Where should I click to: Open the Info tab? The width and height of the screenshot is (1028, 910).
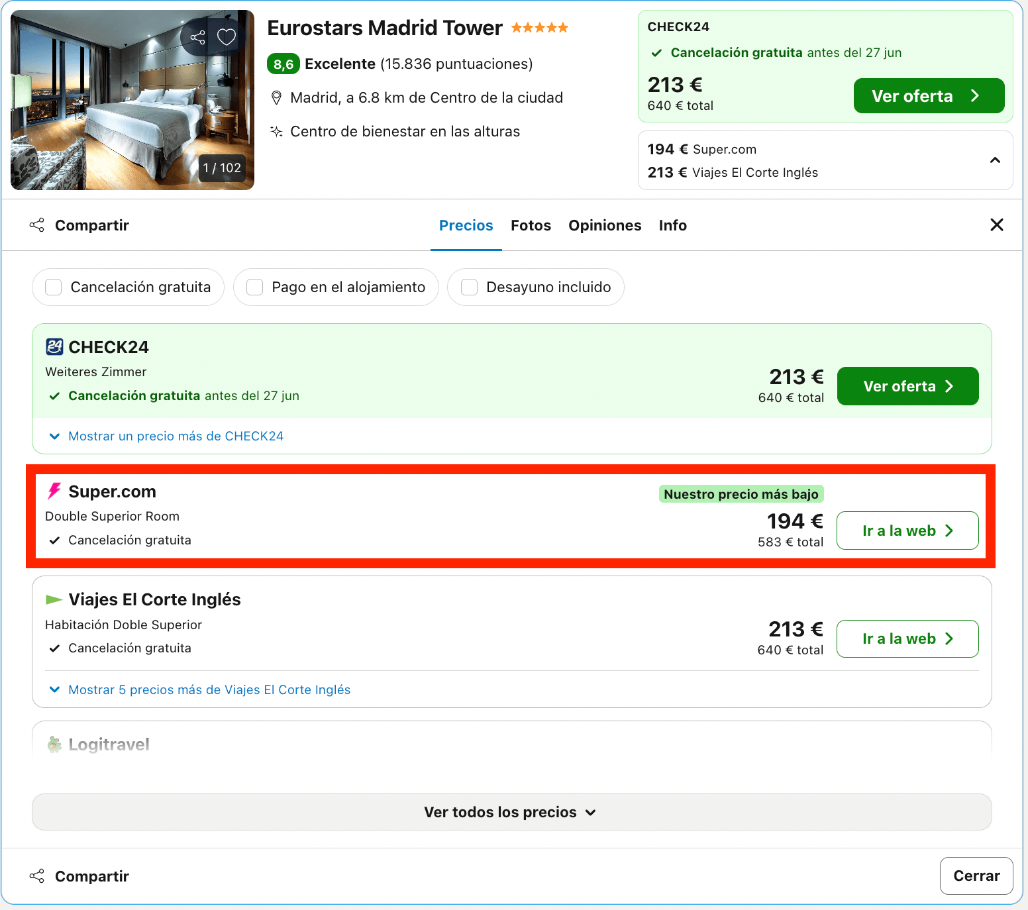pos(673,225)
